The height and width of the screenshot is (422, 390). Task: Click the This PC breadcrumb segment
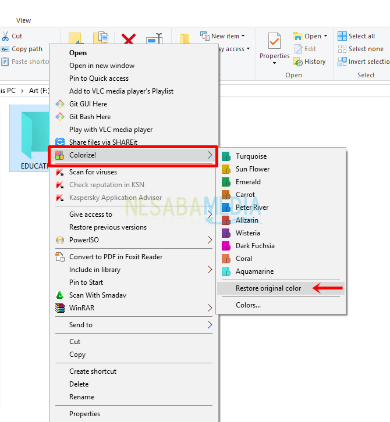(8, 91)
